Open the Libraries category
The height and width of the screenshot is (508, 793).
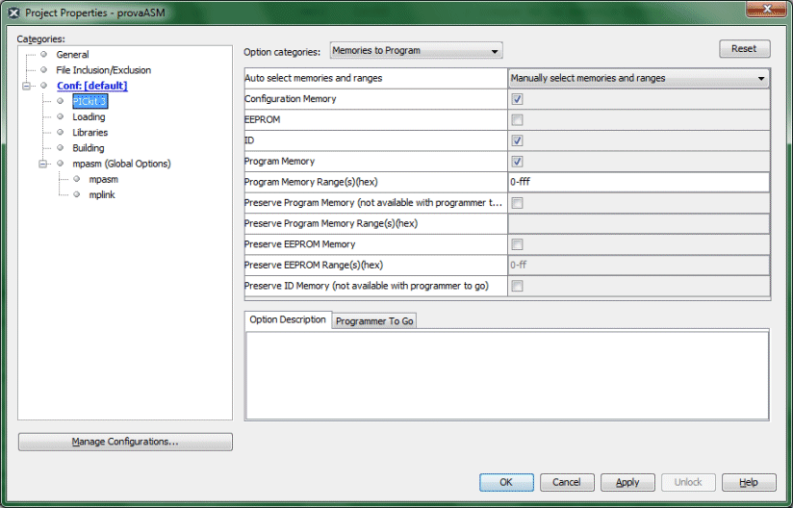click(x=90, y=133)
